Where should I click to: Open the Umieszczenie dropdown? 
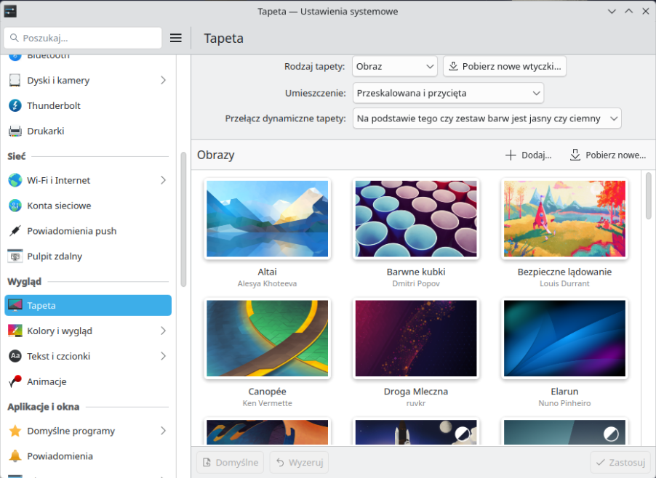coord(447,93)
